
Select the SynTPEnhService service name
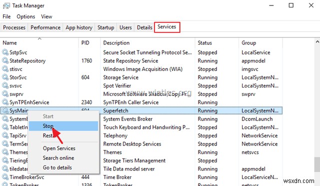tap(29, 102)
